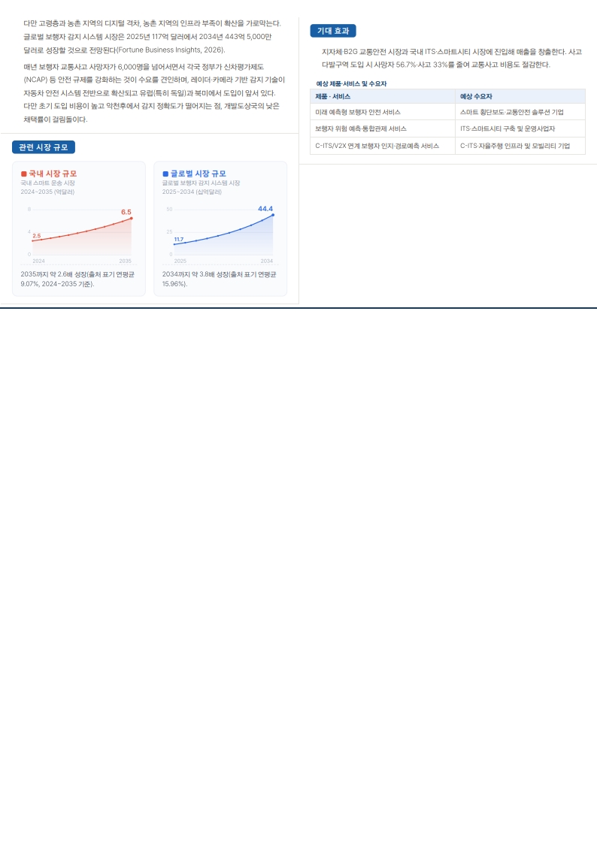This screenshot has width=597, height=843.
Task: Click the '예상 제품·서비스 및 수요자' table heading
Action: 351,84
